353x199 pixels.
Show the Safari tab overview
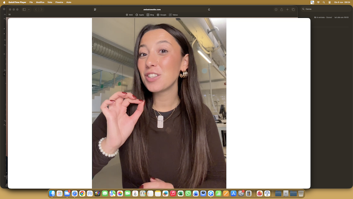point(293,9)
